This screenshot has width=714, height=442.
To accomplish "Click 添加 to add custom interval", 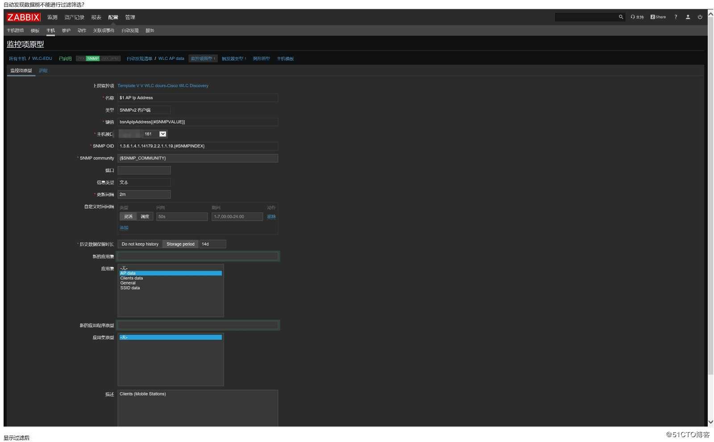I will point(124,228).
